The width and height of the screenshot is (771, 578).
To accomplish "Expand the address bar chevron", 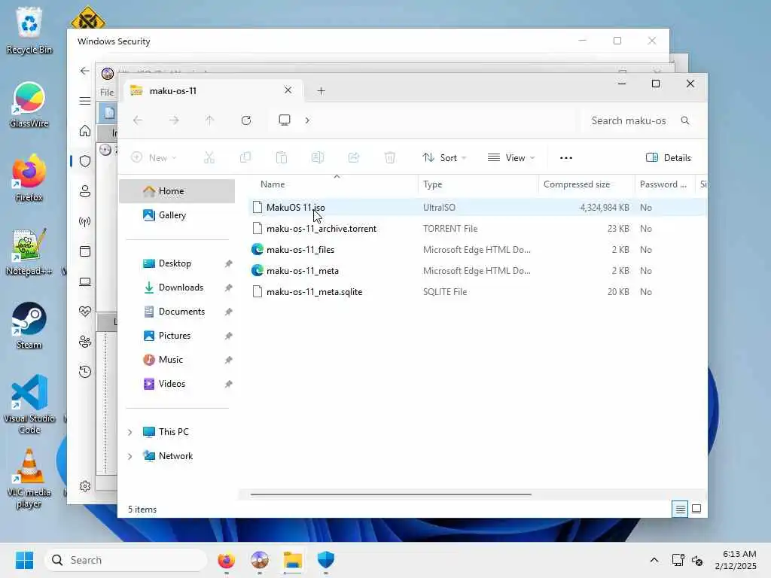I will pos(307,120).
